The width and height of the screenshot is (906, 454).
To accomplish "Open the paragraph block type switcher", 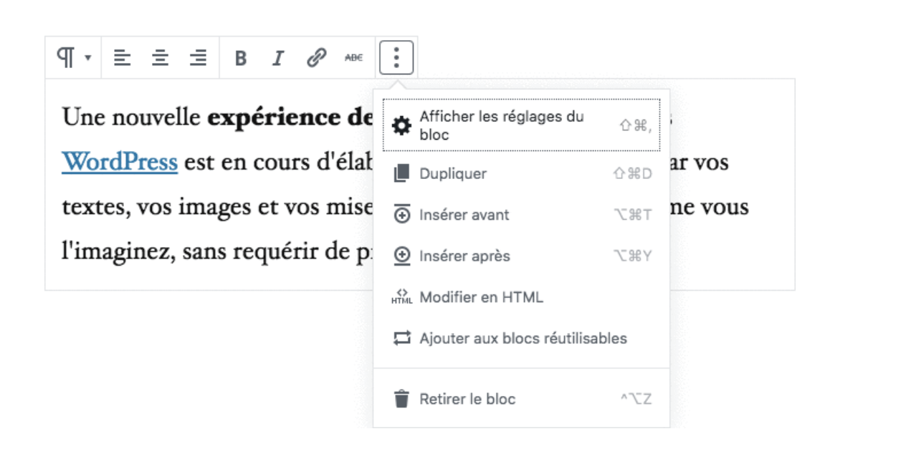I will coord(72,58).
